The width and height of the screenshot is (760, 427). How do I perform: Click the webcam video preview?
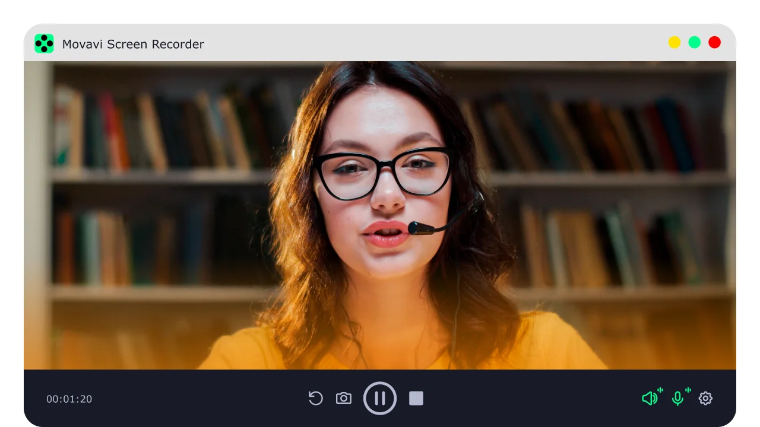coord(380,215)
